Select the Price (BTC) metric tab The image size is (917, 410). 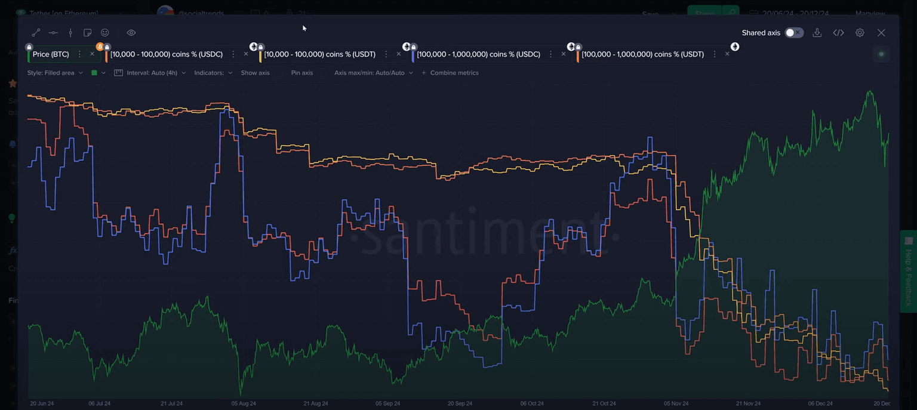tap(51, 54)
